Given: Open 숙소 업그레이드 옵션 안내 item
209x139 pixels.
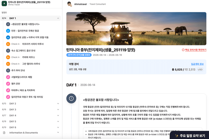Looking at the screenshot, I should [x=23, y=51].
